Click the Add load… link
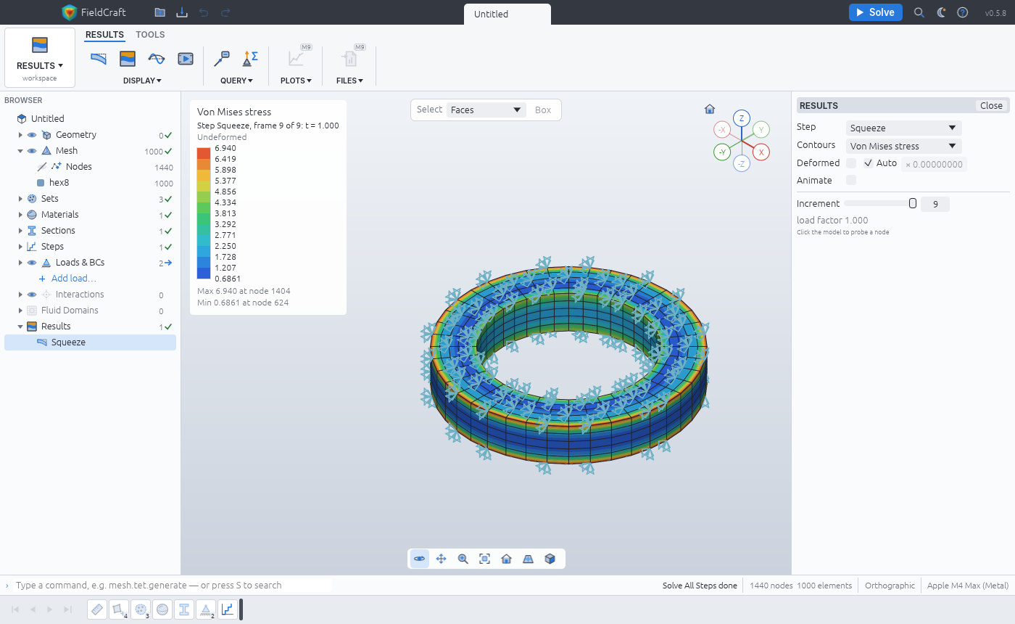 [73, 279]
